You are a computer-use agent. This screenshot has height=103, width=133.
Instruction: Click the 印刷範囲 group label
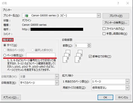point(8,40)
